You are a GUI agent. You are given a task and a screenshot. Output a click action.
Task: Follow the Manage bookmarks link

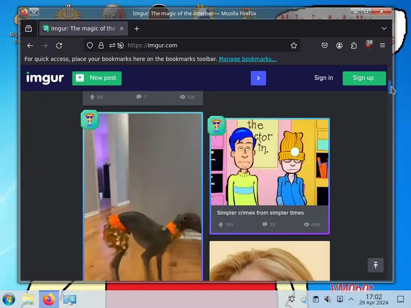pyautogui.click(x=248, y=59)
